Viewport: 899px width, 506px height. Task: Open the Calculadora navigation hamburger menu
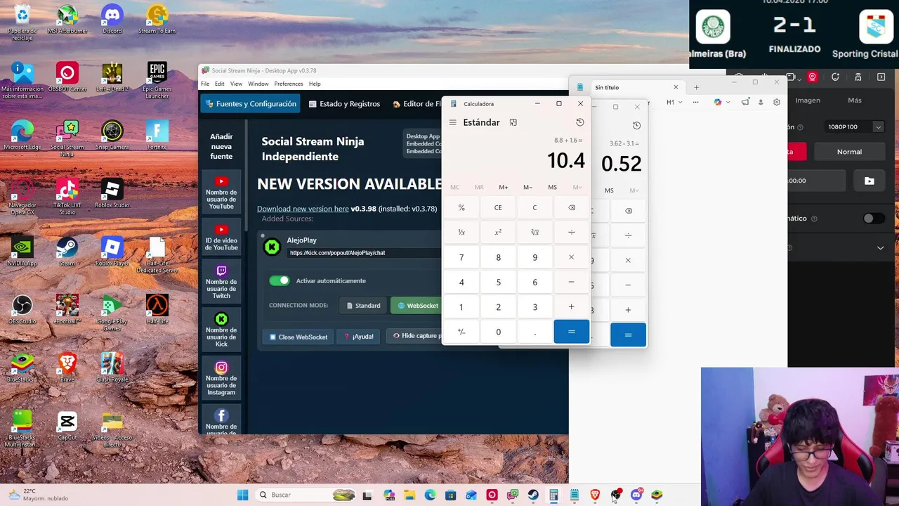452,122
